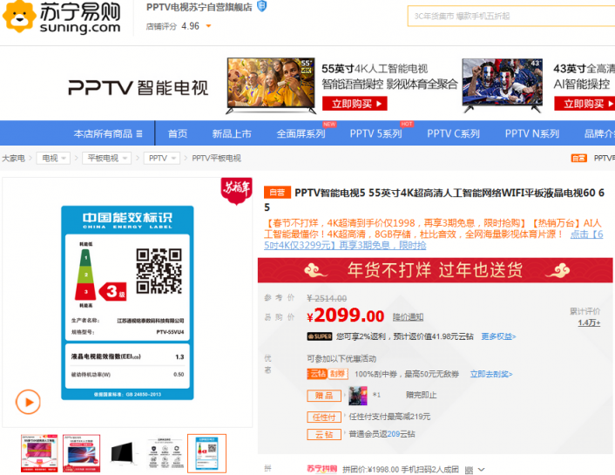This screenshot has height=475, width=615.
Task: Focus the top search input field
Action: [511, 16]
